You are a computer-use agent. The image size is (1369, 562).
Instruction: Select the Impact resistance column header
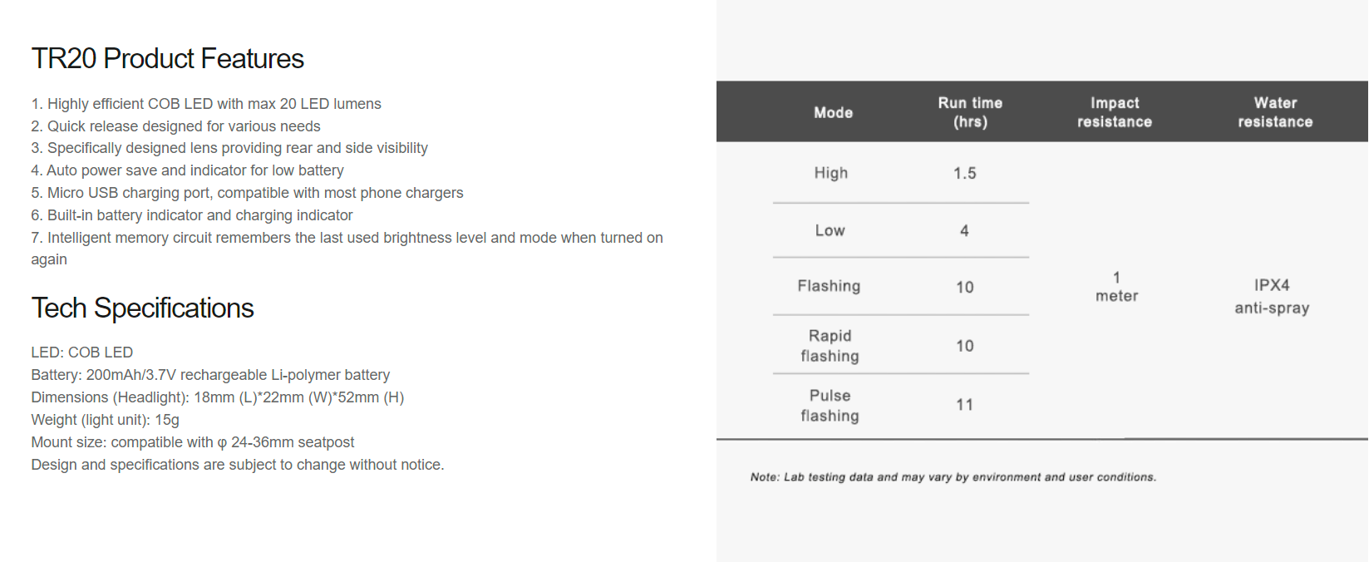pyautogui.click(x=1114, y=112)
